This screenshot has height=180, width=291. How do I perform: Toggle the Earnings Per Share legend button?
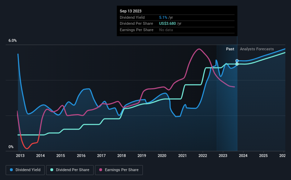click(x=119, y=170)
